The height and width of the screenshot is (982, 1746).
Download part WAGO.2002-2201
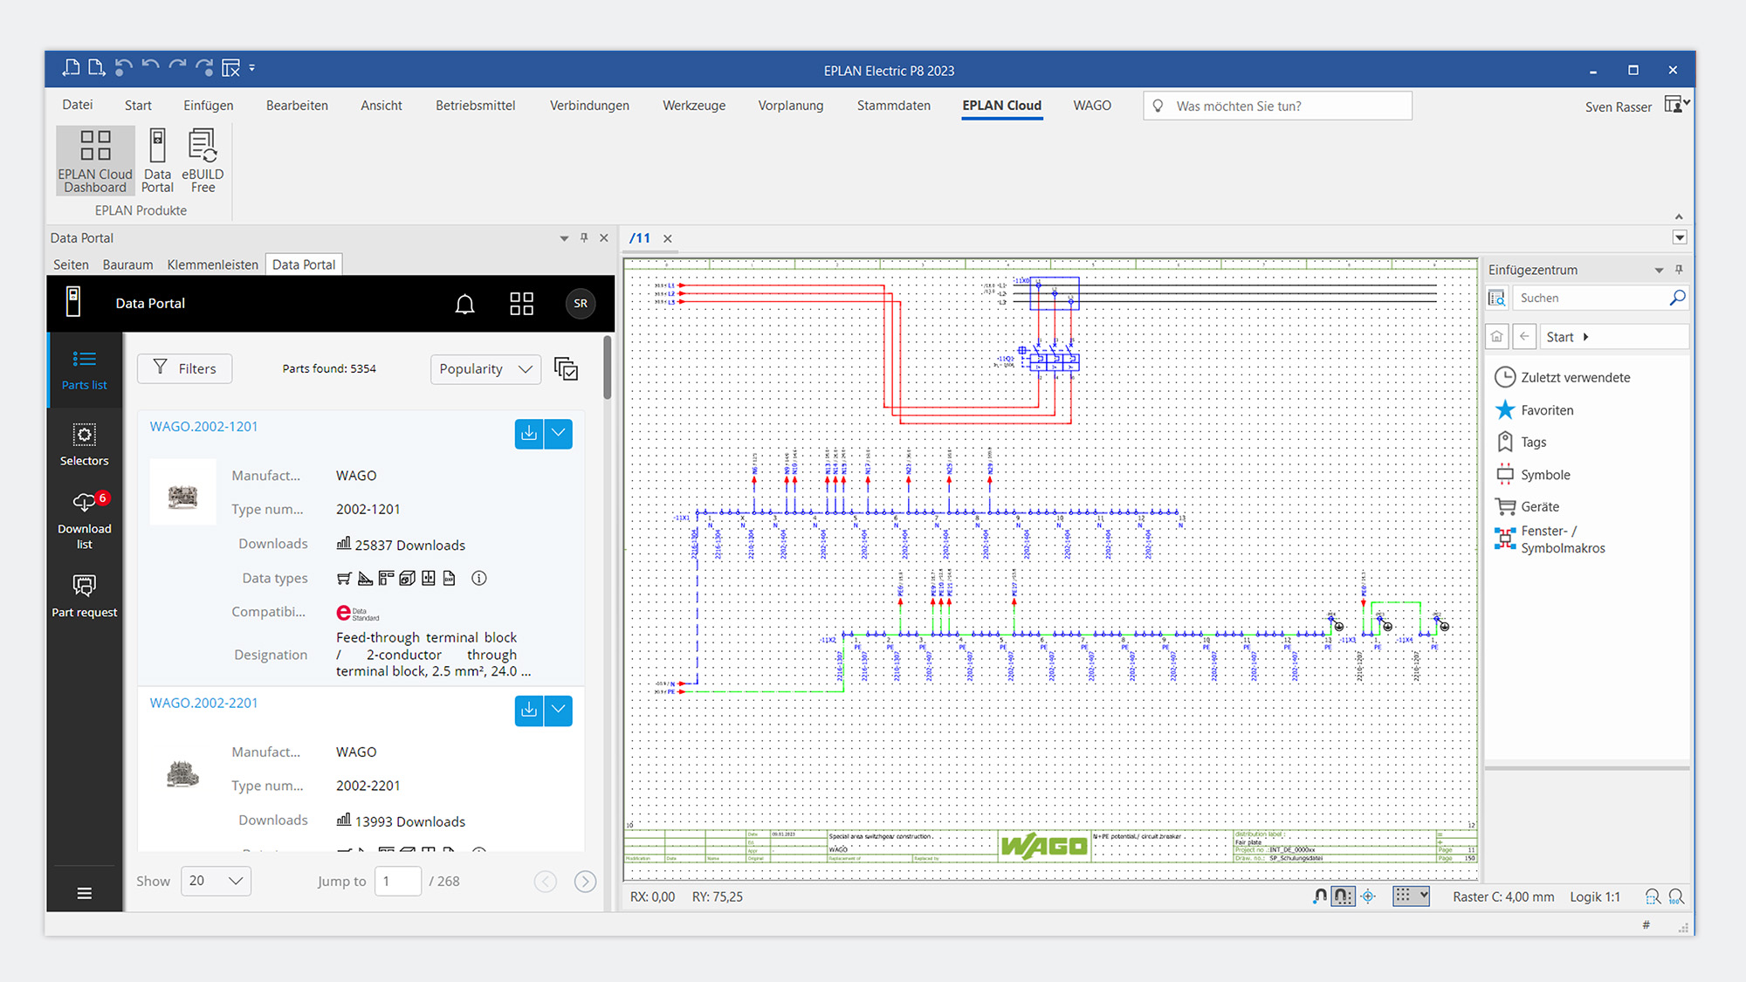(529, 711)
